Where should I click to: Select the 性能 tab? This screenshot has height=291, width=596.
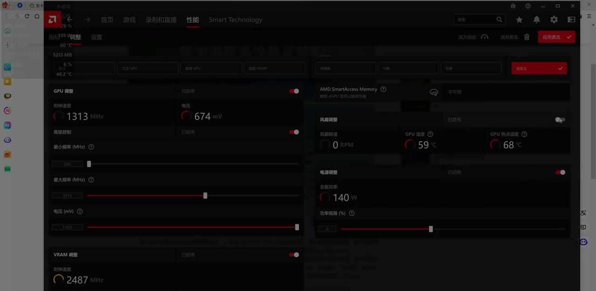tap(193, 20)
